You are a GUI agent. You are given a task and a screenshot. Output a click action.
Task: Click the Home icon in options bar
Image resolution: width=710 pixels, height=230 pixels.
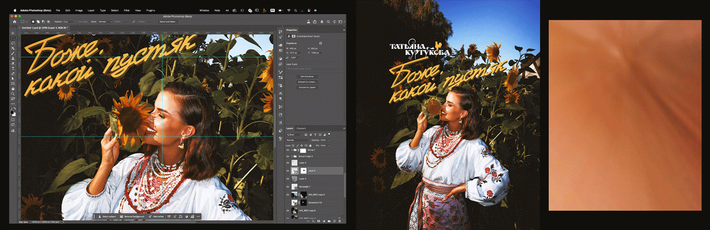(x=14, y=21)
